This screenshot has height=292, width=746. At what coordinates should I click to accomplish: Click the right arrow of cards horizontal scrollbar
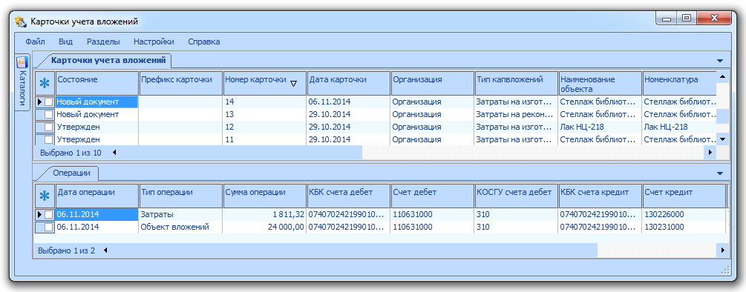pyautogui.click(x=711, y=153)
